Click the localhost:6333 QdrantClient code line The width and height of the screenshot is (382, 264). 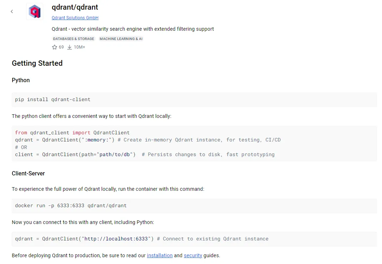tap(142, 239)
